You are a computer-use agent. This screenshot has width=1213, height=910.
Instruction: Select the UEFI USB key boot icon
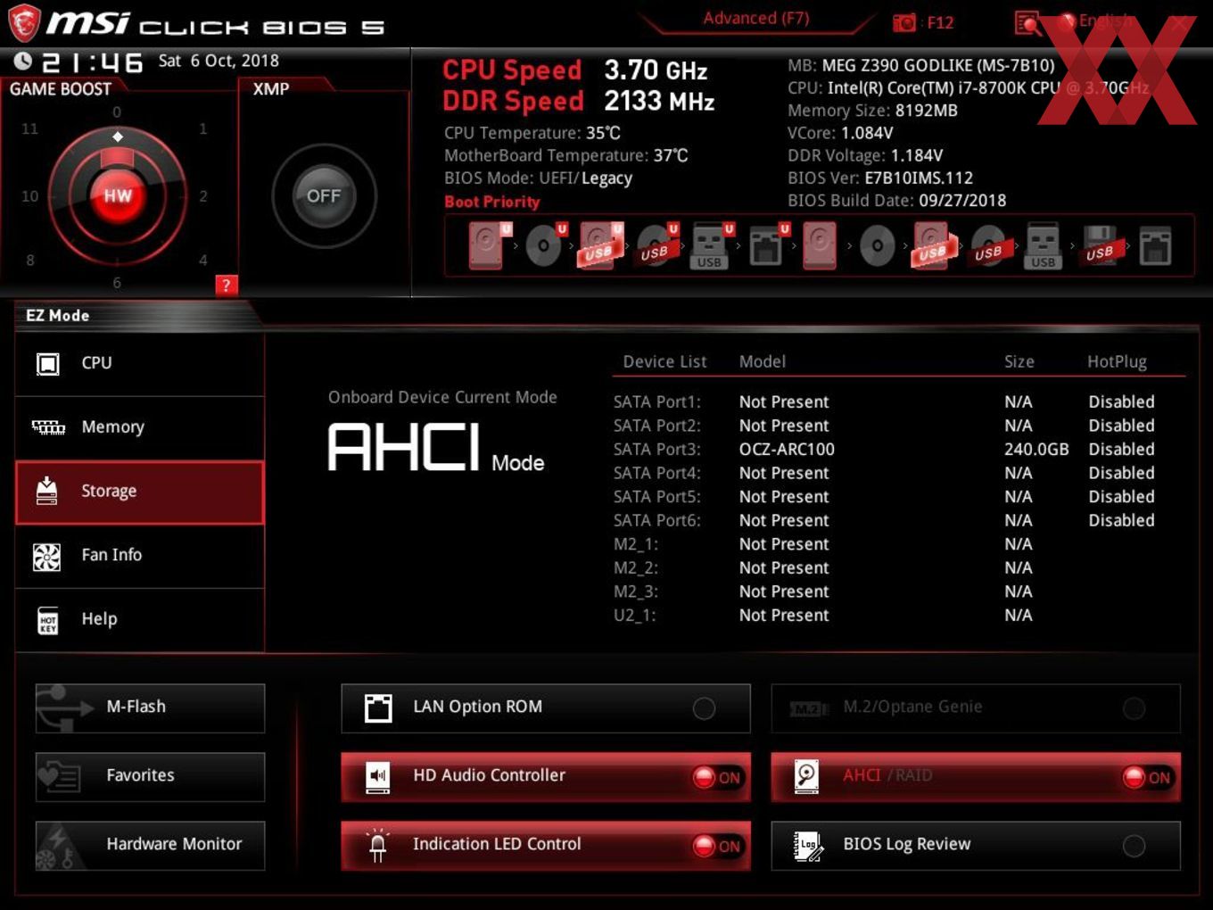[x=711, y=245]
